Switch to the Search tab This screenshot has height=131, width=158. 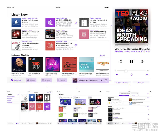coord(62,80)
